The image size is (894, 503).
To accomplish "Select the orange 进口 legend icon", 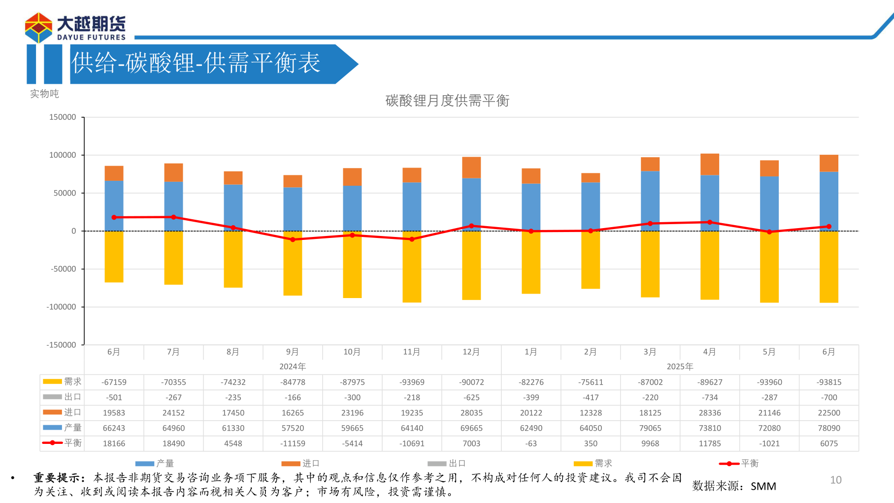I will pos(291,463).
